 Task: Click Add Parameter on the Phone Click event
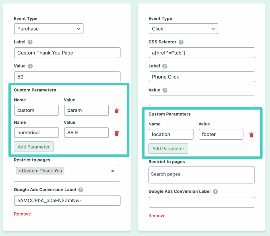point(168,148)
